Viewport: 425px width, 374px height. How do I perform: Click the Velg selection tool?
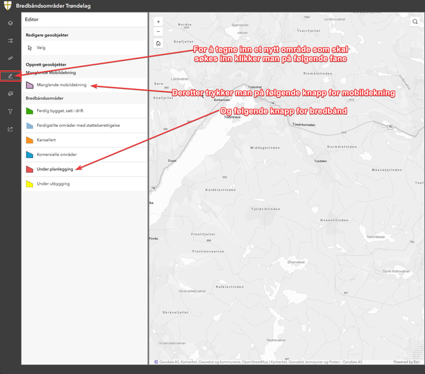84,48
